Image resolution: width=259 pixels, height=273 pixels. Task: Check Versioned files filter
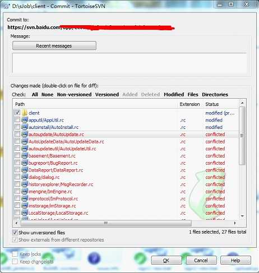107,95
